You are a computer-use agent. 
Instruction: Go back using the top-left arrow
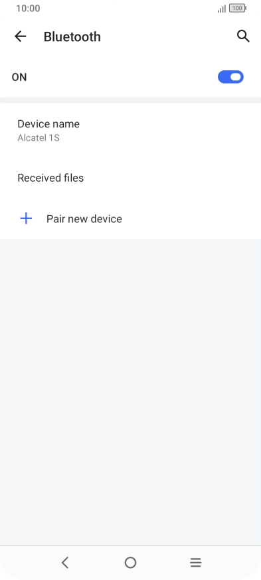click(21, 36)
